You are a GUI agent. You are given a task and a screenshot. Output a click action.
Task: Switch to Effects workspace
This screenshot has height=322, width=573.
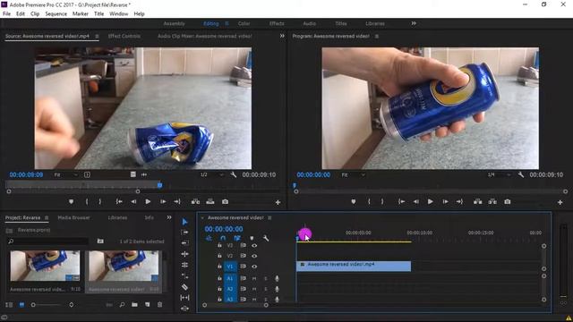(277, 23)
